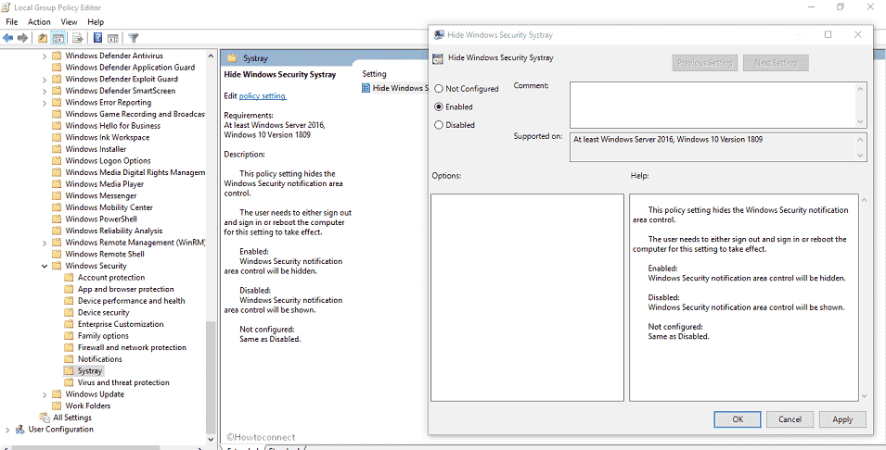Select Windows Mobility Center in the tree

coord(109,207)
